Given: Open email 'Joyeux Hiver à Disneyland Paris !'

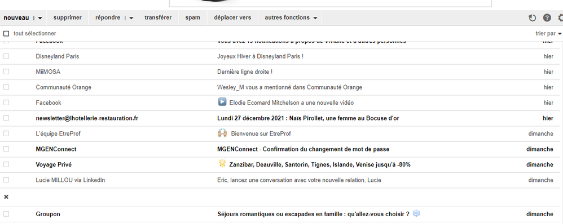Looking at the screenshot, I should point(260,56).
